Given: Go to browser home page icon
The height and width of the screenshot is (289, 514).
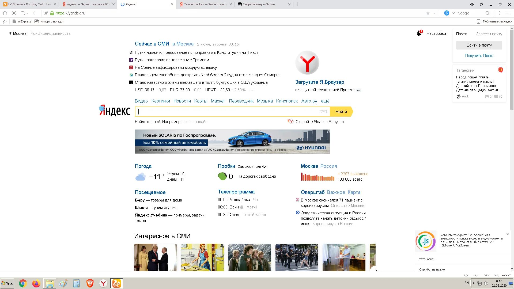Looking at the screenshot, I should 5,13.
